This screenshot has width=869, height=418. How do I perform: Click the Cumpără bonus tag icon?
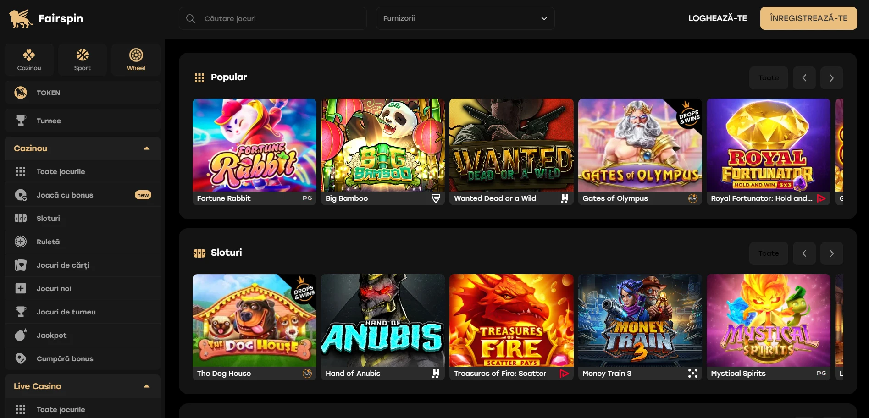(x=21, y=358)
